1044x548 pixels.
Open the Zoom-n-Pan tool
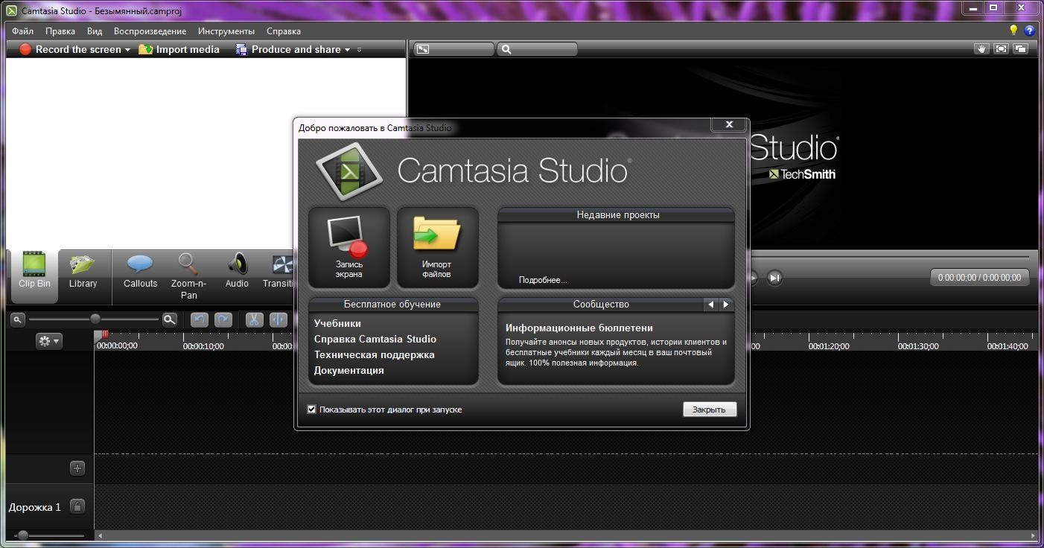(188, 275)
